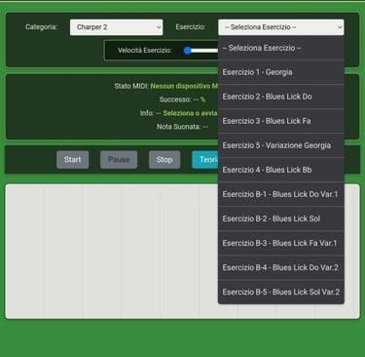The width and height of the screenshot is (365, 357).
Task: Click the Velocità Esercizio label
Action: pyautogui.click(x=145, y=51)
